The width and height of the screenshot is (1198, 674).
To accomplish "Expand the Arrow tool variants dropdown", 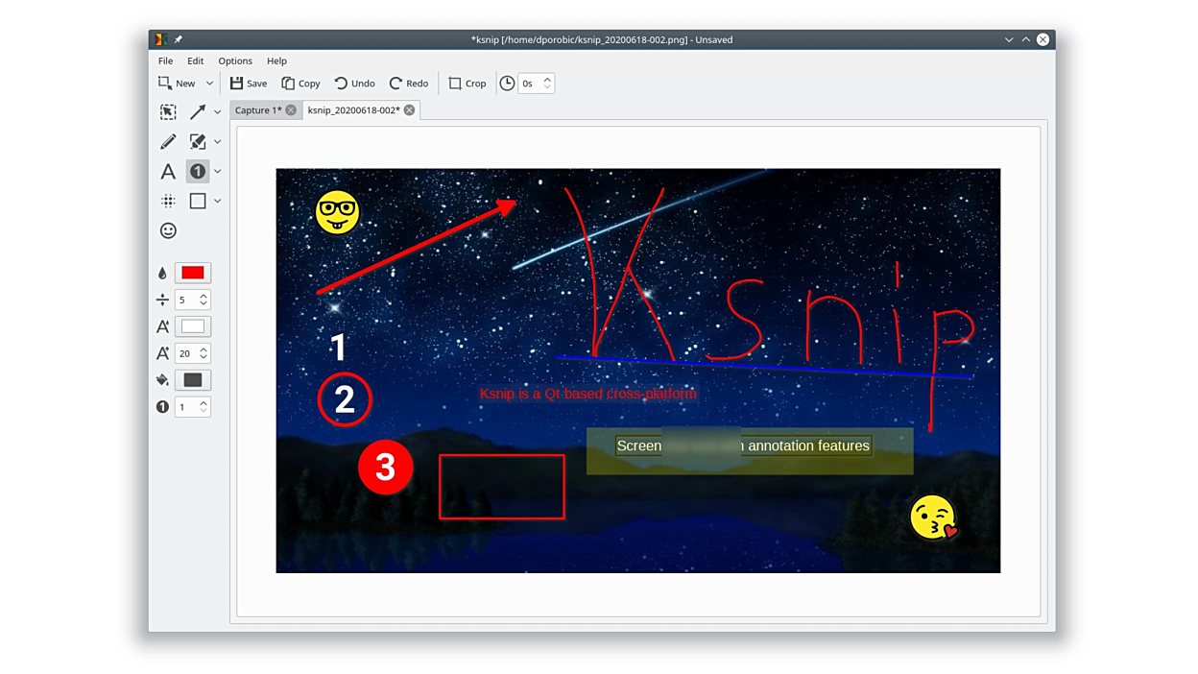I will (x=218, y=112).
